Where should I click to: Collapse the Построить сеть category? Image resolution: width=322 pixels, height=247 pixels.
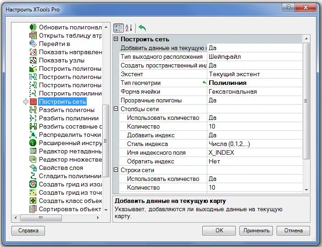coord(116,39)
